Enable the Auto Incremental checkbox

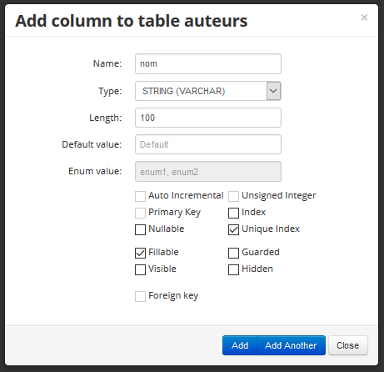pyautogui.click(x=140, y=196)
